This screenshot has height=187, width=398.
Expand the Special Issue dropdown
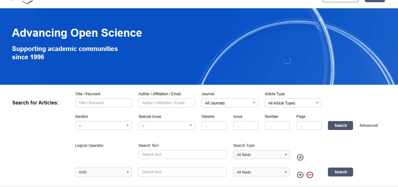167,126
